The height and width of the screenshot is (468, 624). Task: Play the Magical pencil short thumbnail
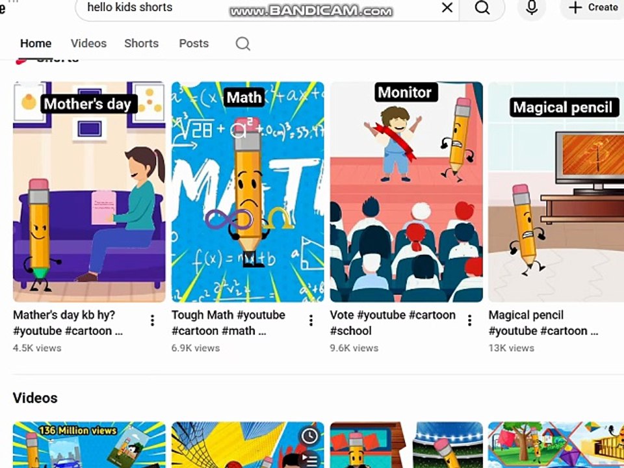point(556,192)
